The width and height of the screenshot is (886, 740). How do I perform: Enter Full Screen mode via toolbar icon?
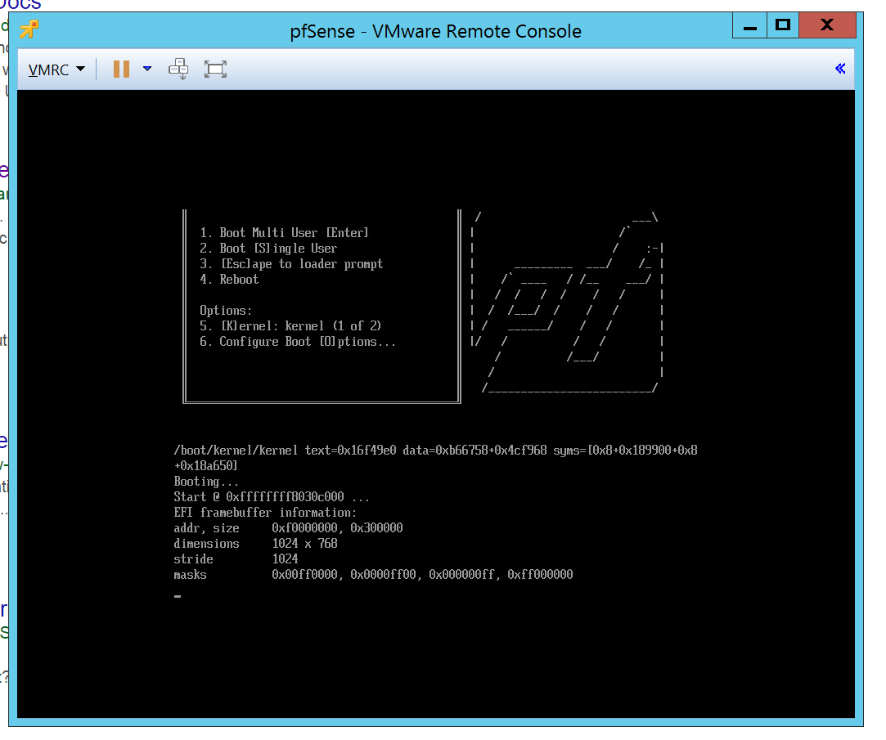click(214, 69)
